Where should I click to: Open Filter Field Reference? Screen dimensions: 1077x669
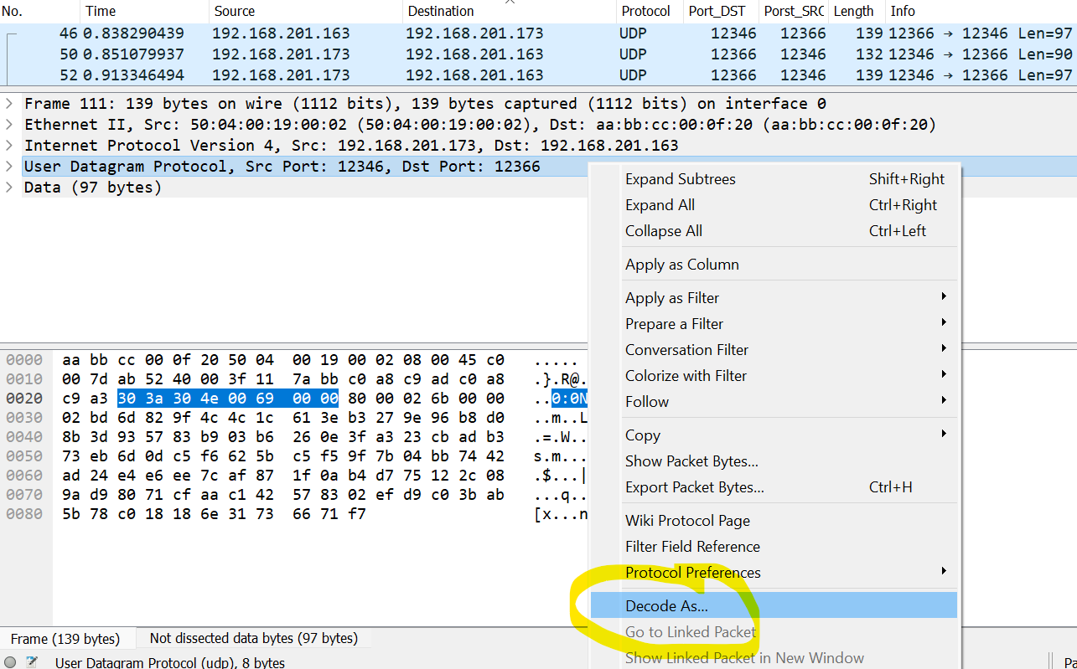(774, 547)
